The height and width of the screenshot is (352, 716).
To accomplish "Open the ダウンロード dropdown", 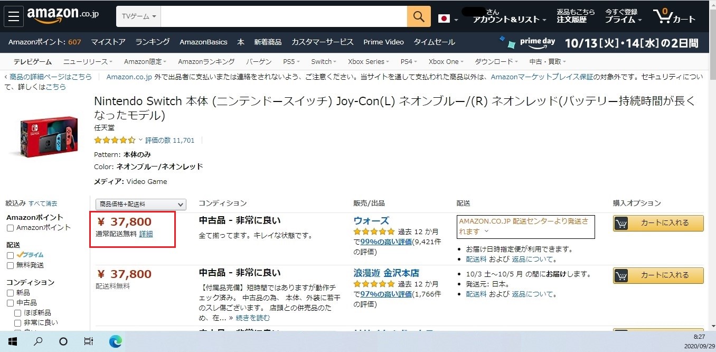I will click(496, 62).
